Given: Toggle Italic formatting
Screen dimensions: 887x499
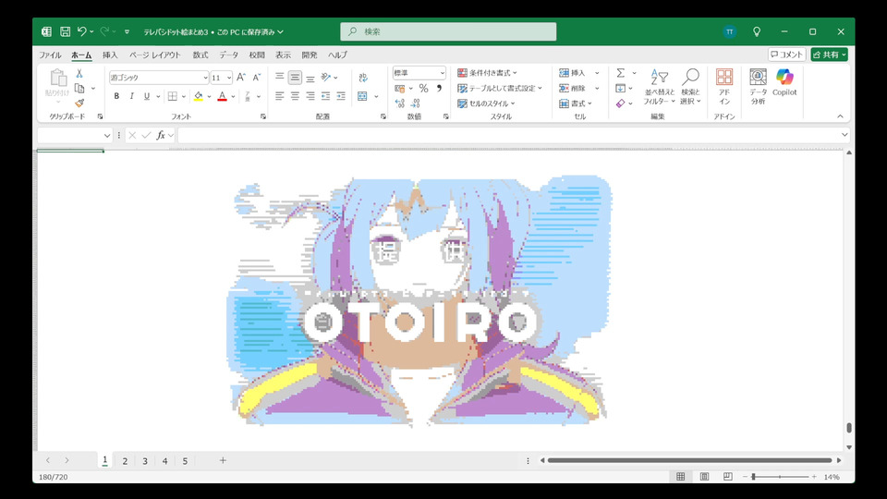Looking at the screenshot, I should 132,96.
